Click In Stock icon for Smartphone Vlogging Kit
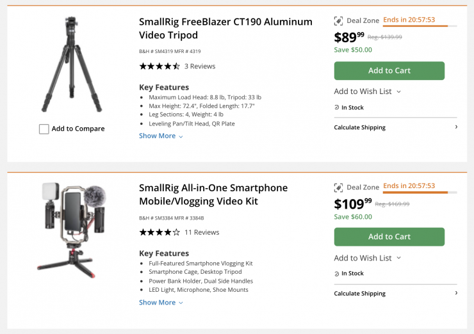 (x=337, y=274)
